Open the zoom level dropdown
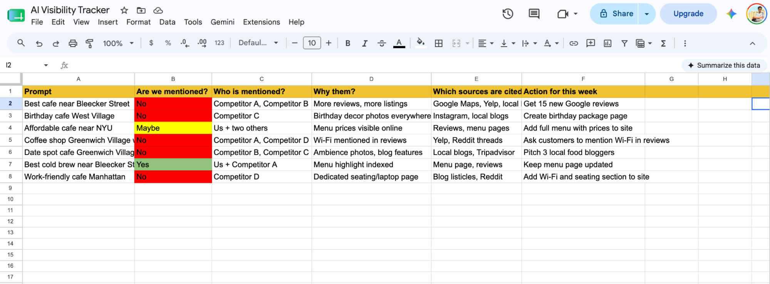This screenshot has height=284, width=770. [x=118, y=43]
